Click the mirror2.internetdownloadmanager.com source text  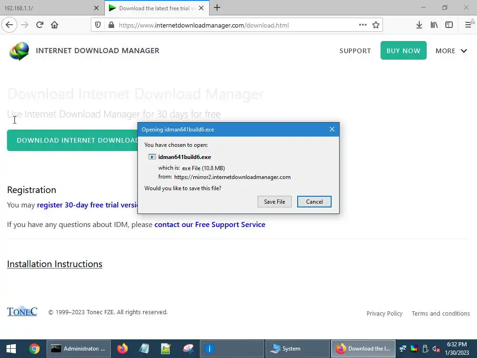point(232,177)
